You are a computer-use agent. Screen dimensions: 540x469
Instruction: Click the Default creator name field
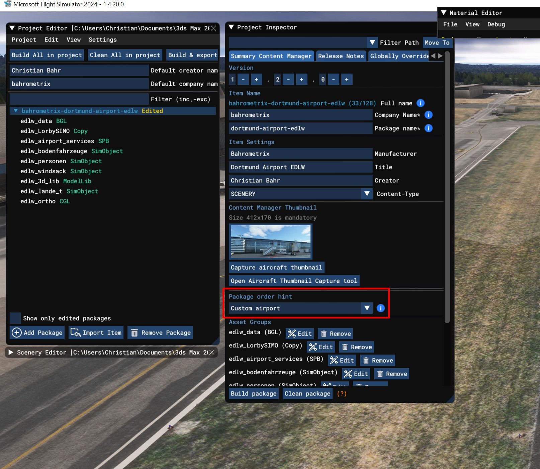tap(79, 70)
